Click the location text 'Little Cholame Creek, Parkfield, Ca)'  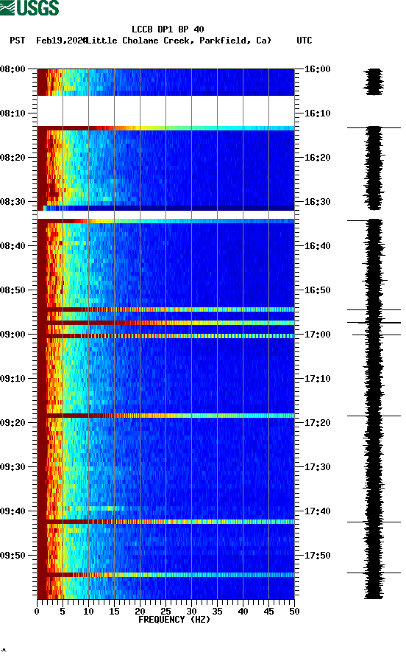click(178, 41)
